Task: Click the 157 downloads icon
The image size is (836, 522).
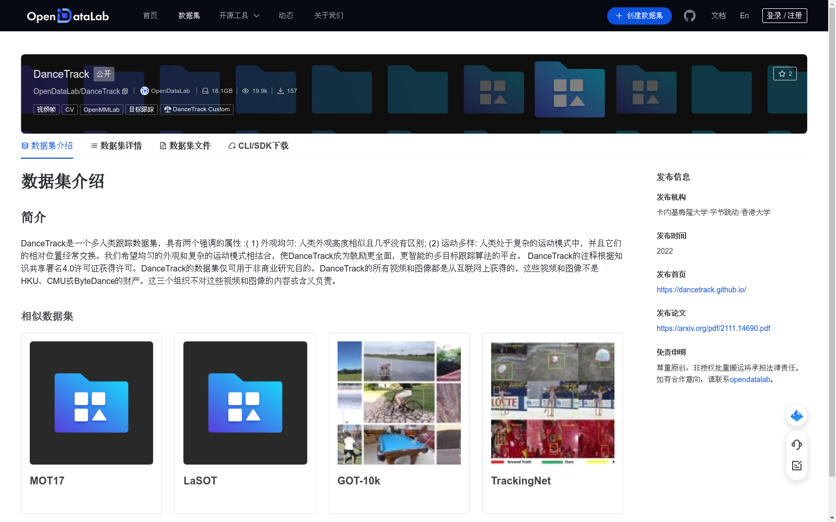Action: (x=281, y=91)
